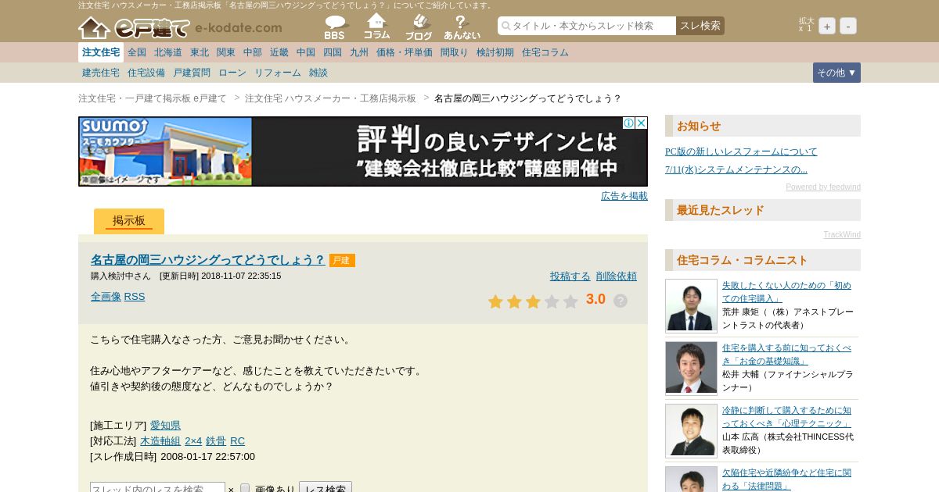Click the ad info icon
This screenshot has width=939, height=492.
[628, 123]
